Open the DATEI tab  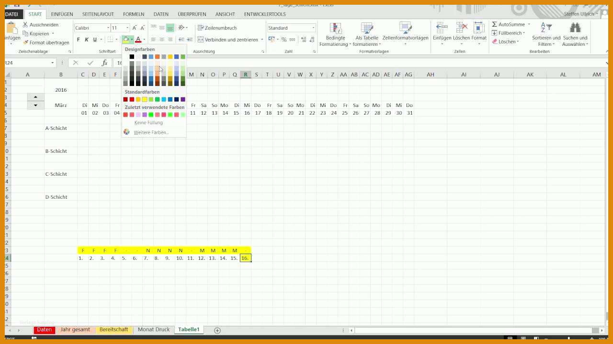11,14
